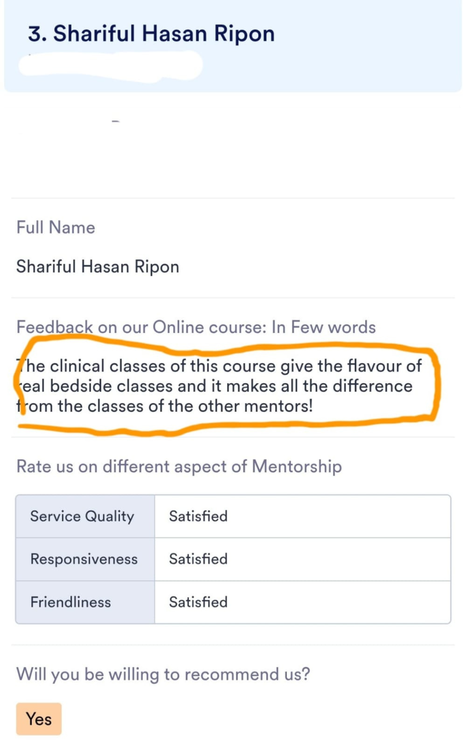Click the feedback text about clinical classes

click(x=219, y=386)
